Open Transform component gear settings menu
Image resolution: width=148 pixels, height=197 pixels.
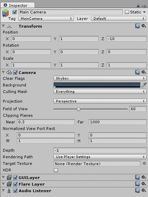click(144, 26)
